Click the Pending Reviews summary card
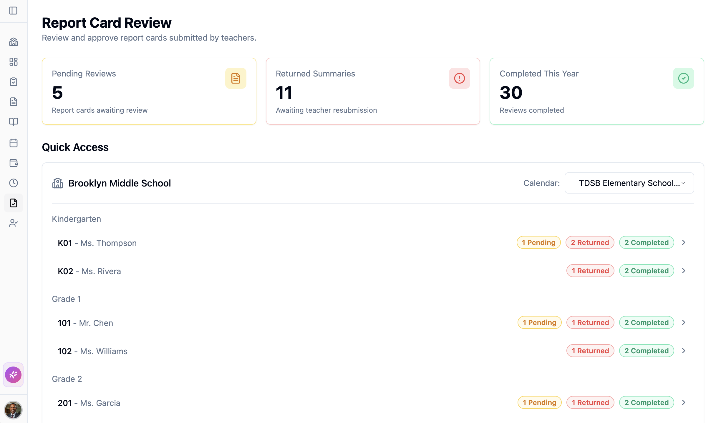 click(x=149, y=91)
